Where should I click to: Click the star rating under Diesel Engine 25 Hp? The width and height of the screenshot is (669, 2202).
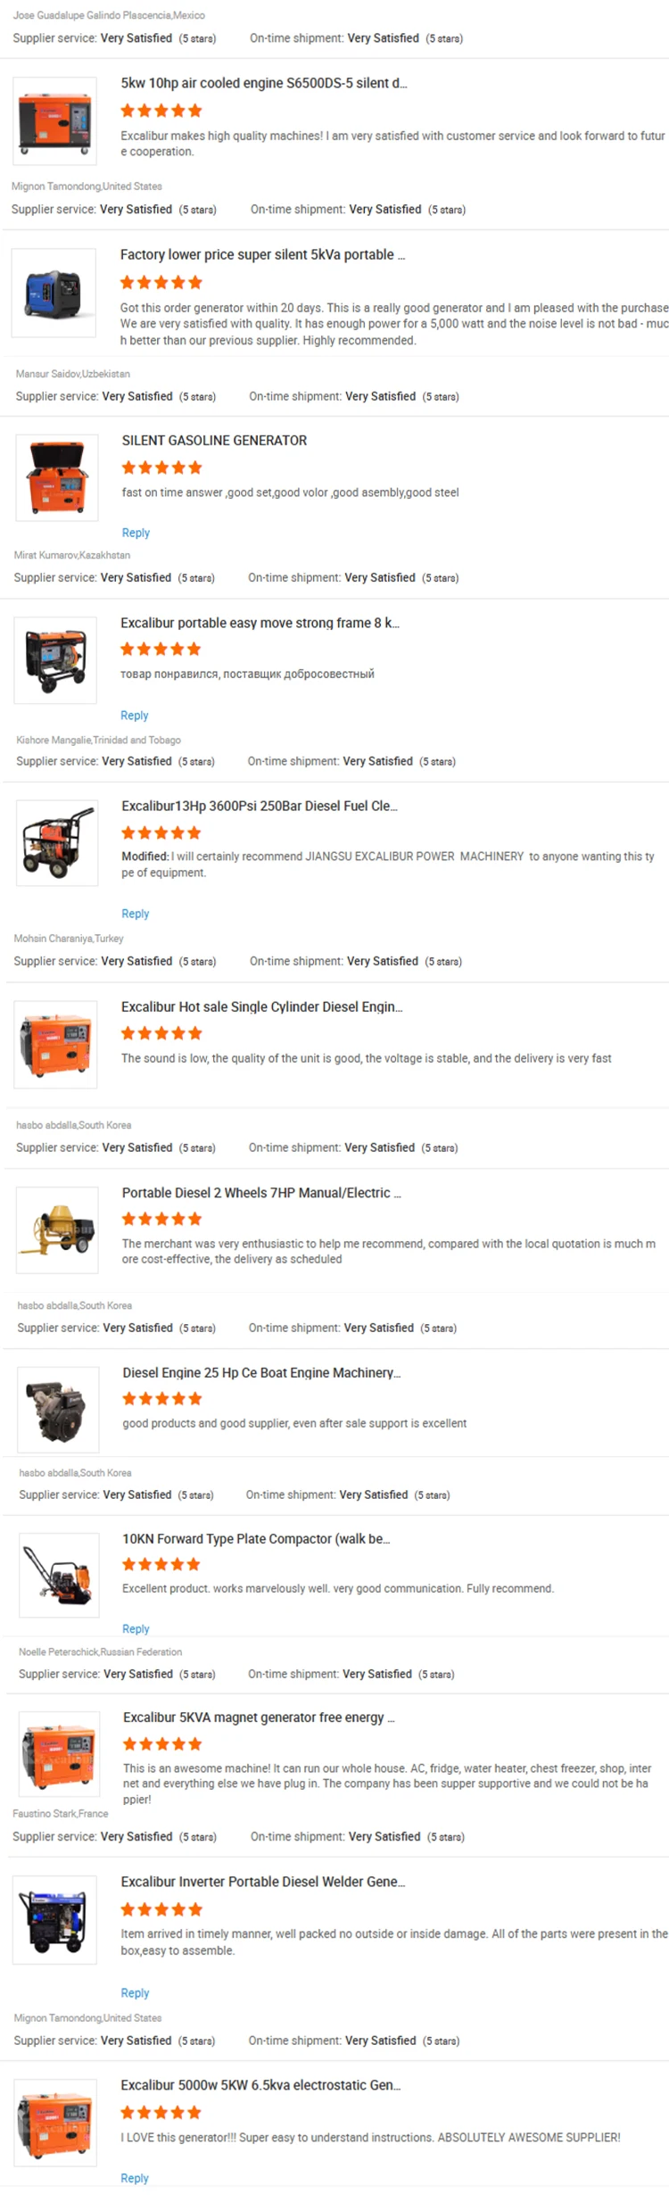(x=162, y=1399)
